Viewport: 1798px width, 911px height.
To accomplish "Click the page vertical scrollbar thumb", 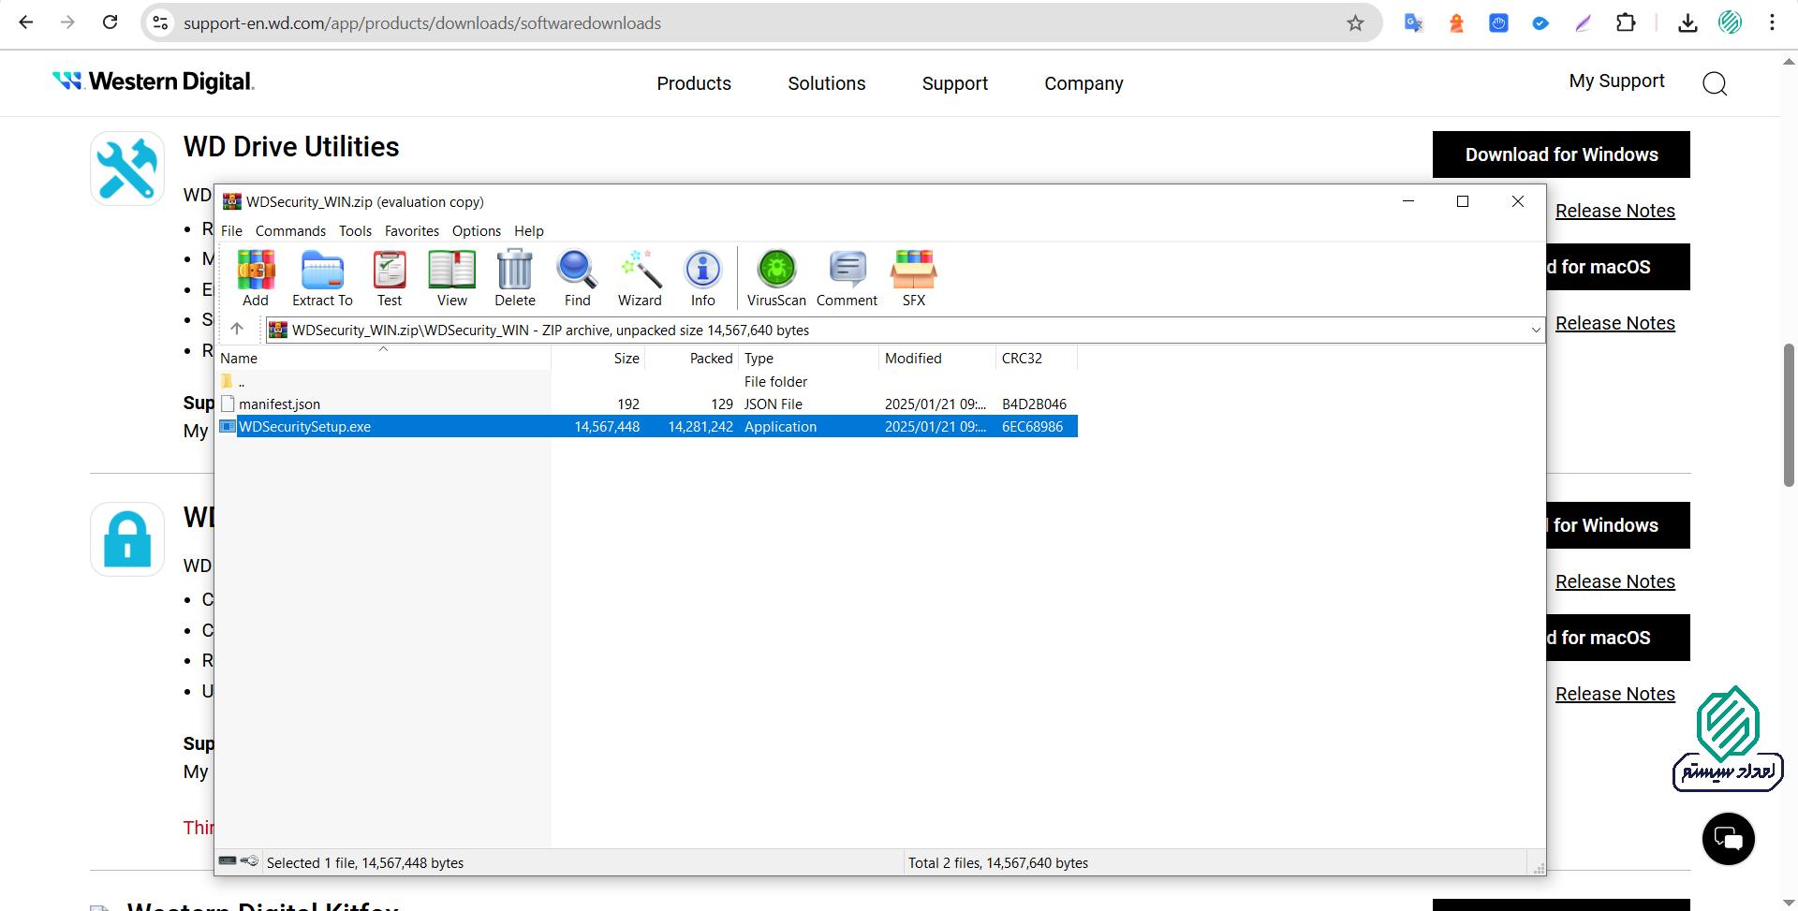I will pyautogui.click(x=1789, y=415).
